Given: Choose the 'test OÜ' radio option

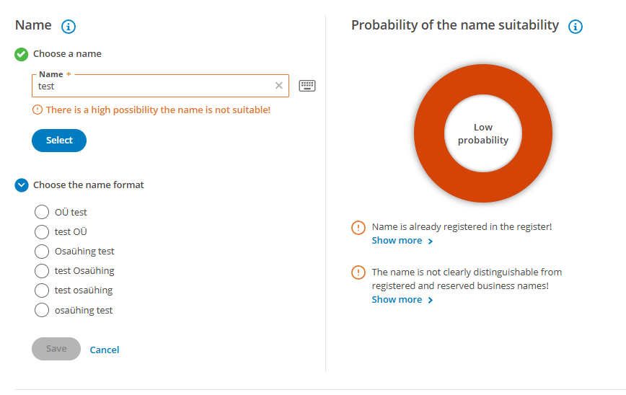Looking at the screenshot, I should pos(42,232).
